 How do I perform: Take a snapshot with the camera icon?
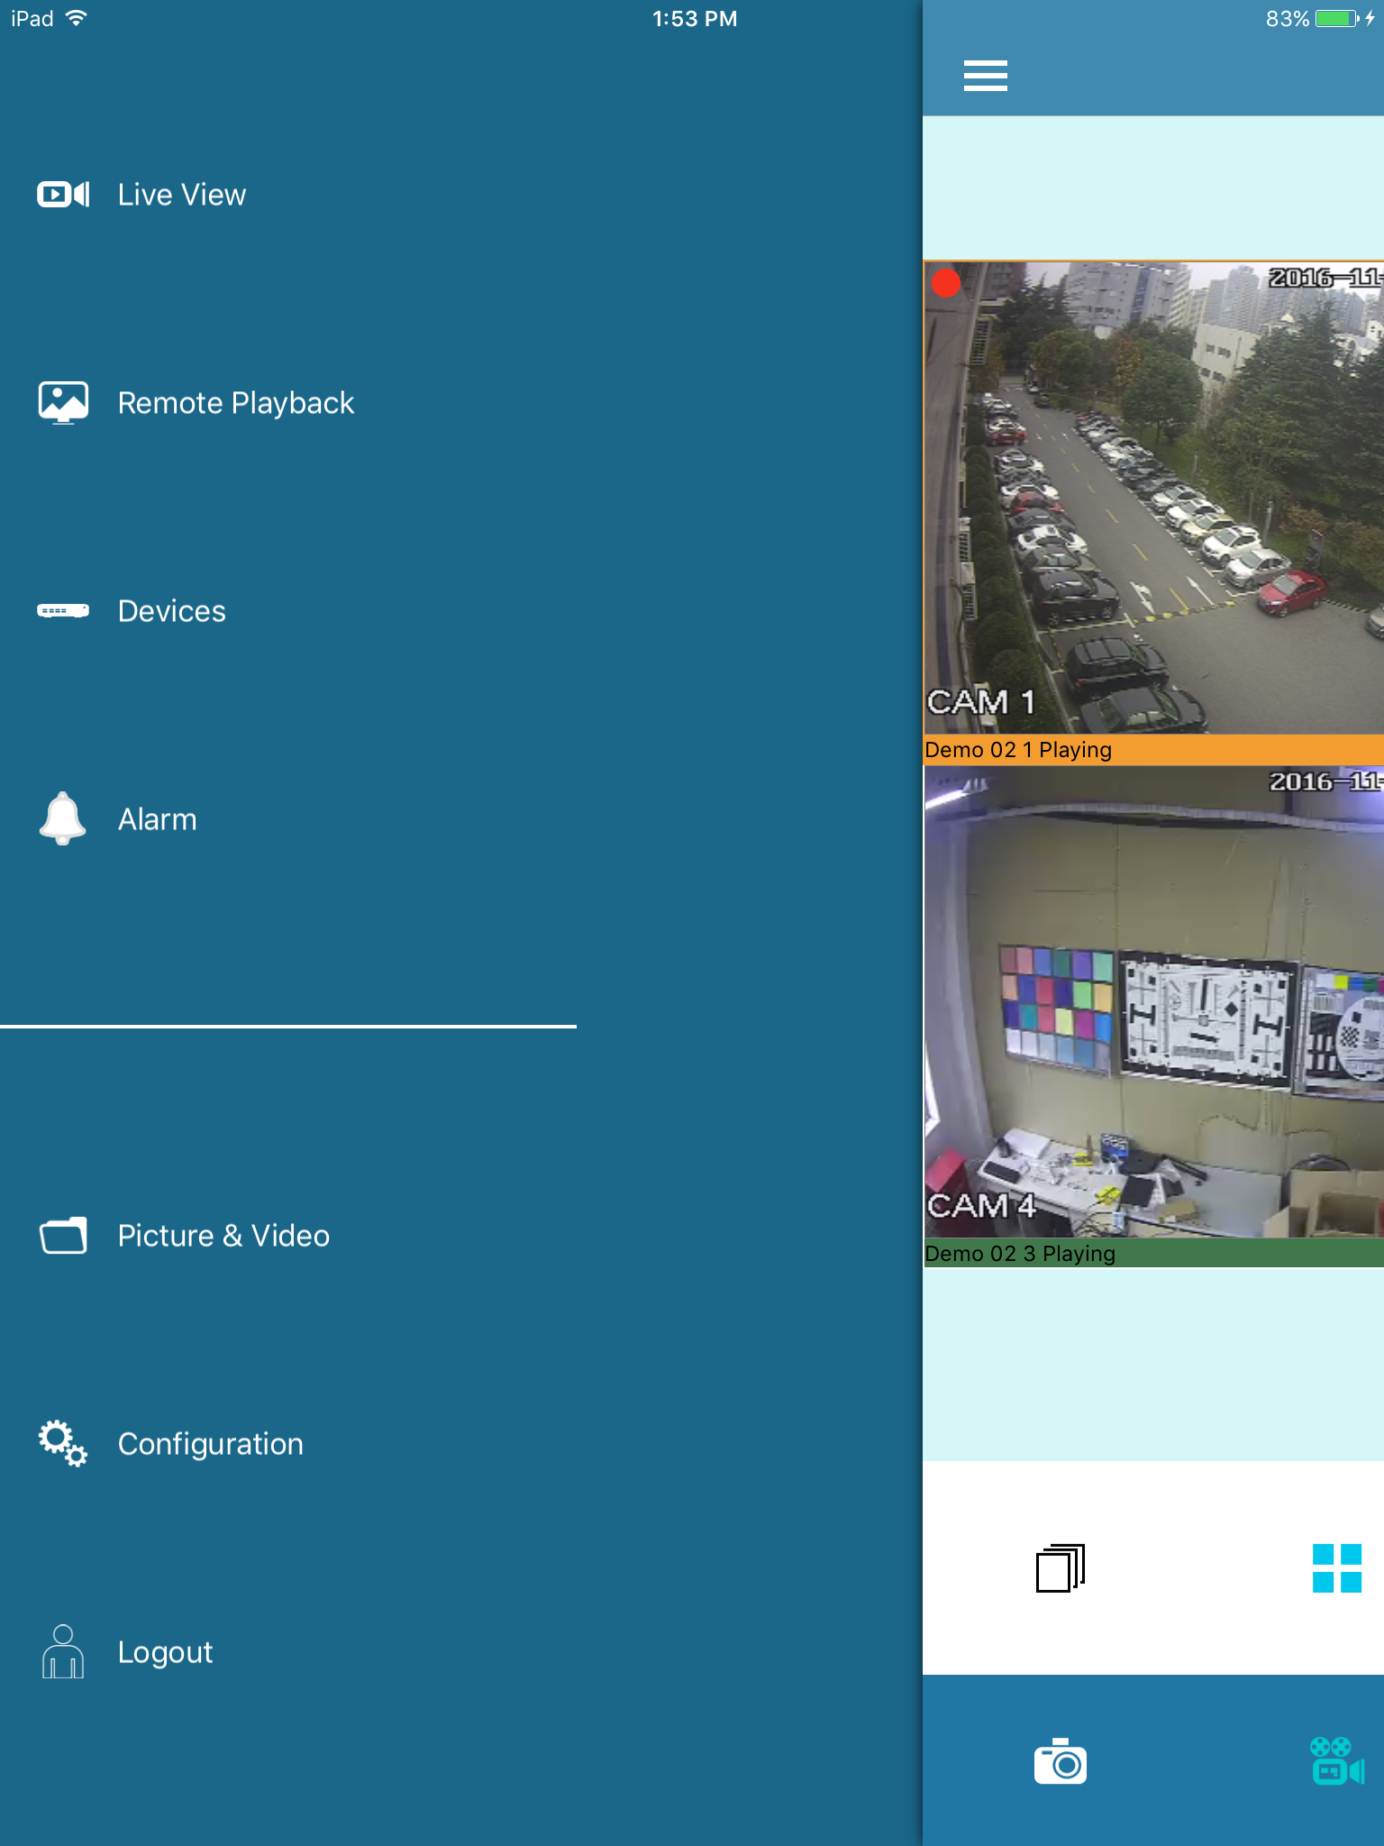tap(1061, 1761)
